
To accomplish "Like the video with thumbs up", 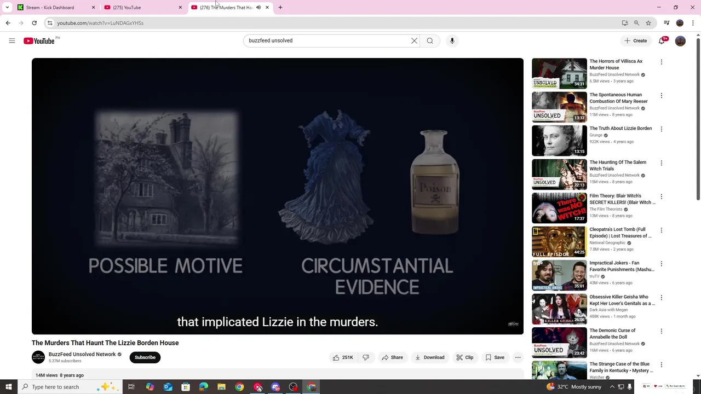I will click(x=342, y=357).
